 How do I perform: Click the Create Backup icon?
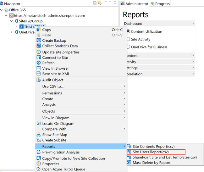point(39,40)
